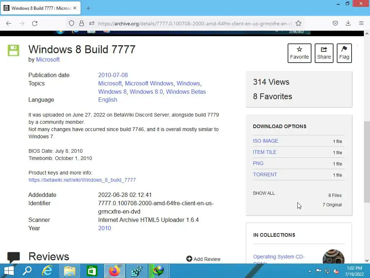Click the Windows 8 topic link
The width and height of the screenshot is (370, 278).
point(112,92)
